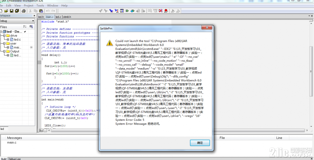This screenshot has width=314, height=160.
Task: Open the Replace tool in toolbar
Action: 117,11
